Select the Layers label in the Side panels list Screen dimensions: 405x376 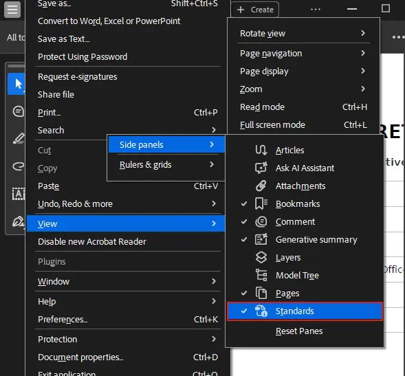(288, 258)
